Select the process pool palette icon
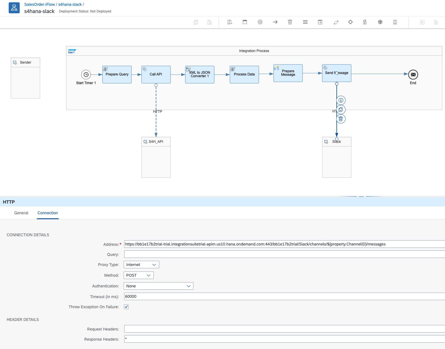This screenshot has height=349, width=445. coord(245,22)
